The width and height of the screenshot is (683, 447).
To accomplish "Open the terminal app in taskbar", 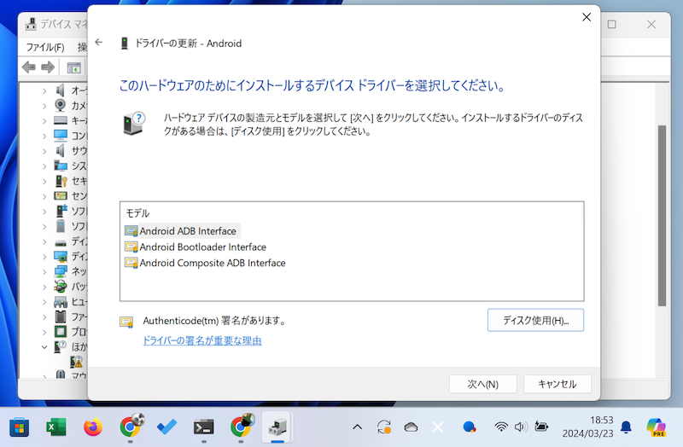I will click(203, 427).
